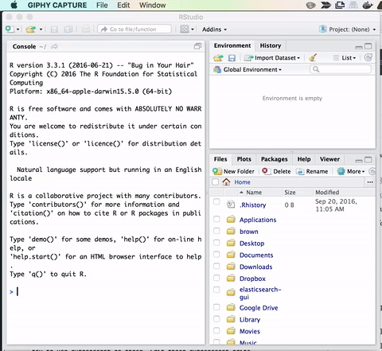
Task: Click the working directory arrow in Console header
Action: (55, 46)
